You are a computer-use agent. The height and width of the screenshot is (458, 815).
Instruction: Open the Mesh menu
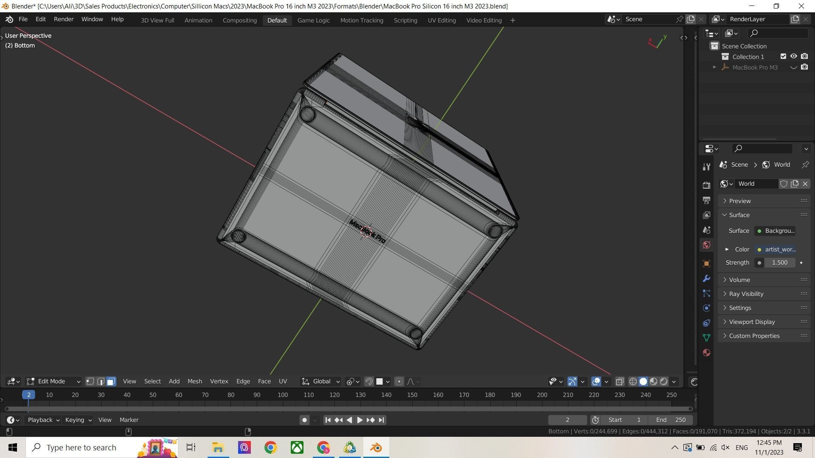click(194, 382)
